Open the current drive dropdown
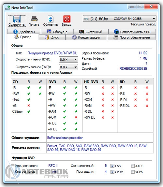163x187 pixels. point(119,19)
